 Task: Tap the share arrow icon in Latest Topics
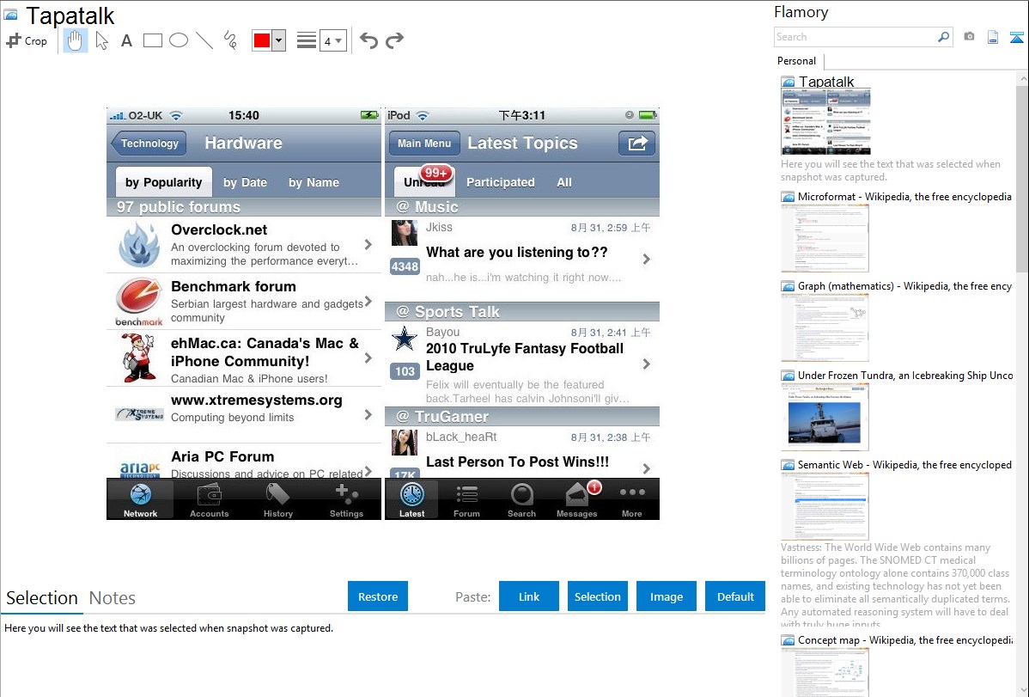coord(637,144)
